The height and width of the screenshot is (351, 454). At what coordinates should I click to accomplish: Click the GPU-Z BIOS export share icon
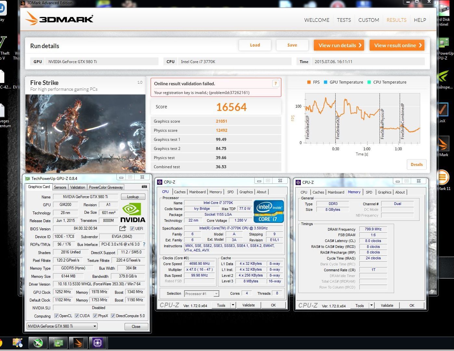(x=123, y=228)
